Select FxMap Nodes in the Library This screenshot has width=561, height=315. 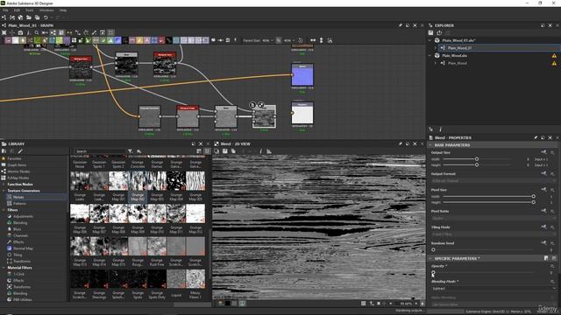pyautogui.click(x=18, y=178)
